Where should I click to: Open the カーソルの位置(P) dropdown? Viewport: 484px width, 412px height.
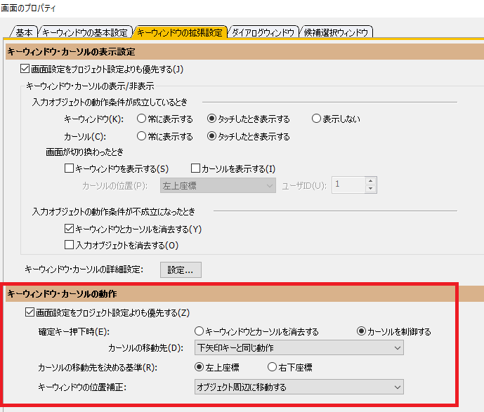click(218, 186)
